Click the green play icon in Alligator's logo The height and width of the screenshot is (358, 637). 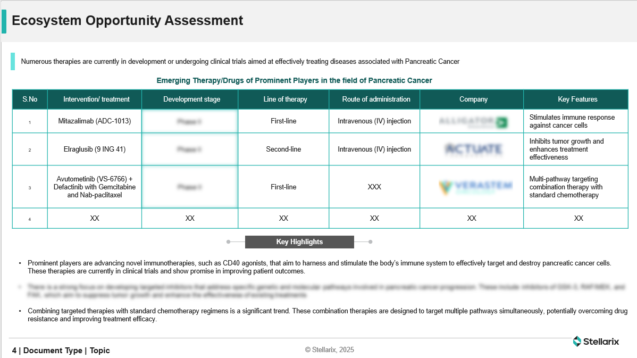click(502, 121)
